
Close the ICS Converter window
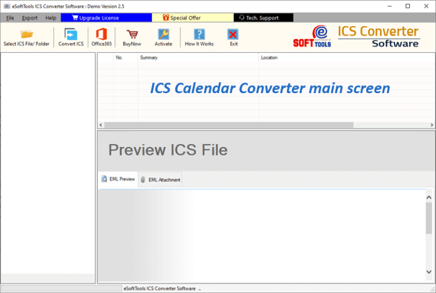coord(426,6)
